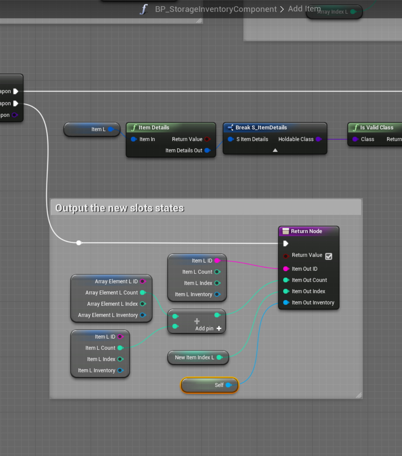The image size is (402, 456).
Task: Click the Is Valid Class node Class pin
Action: pyautogui.click(x=355, y=139)
